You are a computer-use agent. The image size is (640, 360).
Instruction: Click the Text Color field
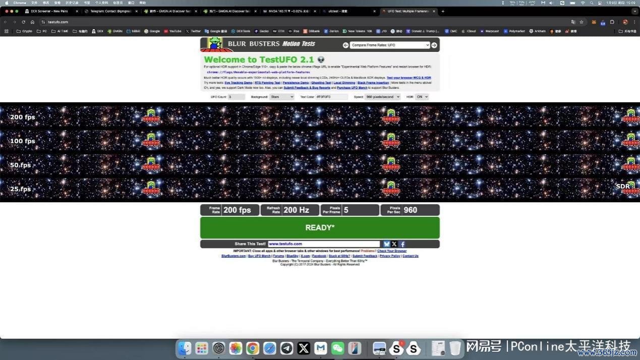click(332, 97)
